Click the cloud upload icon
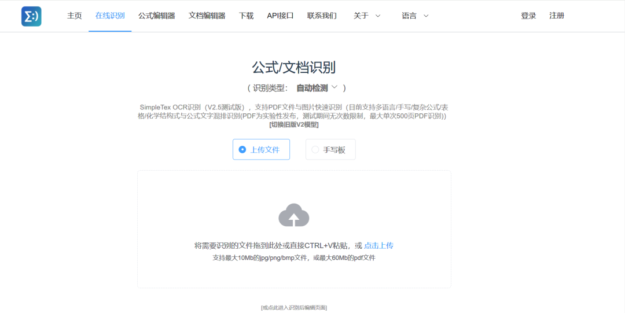Viewport: 625px width, 313px height. (x=294, y=215)
